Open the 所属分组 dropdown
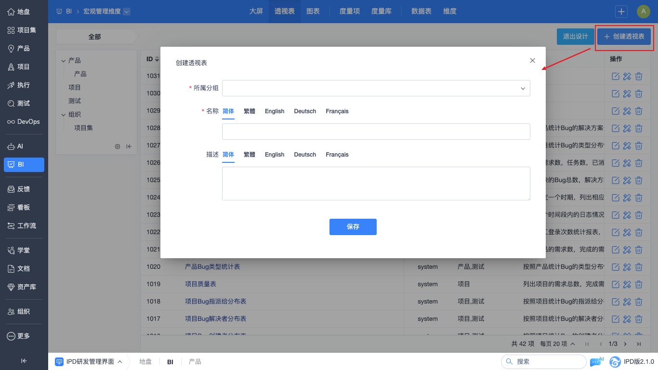The height and width of the screenshot is (370, 658). coord(376,88)
